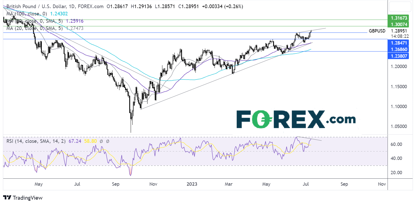Click the blue 1.28471 price level label

[398, 43]
